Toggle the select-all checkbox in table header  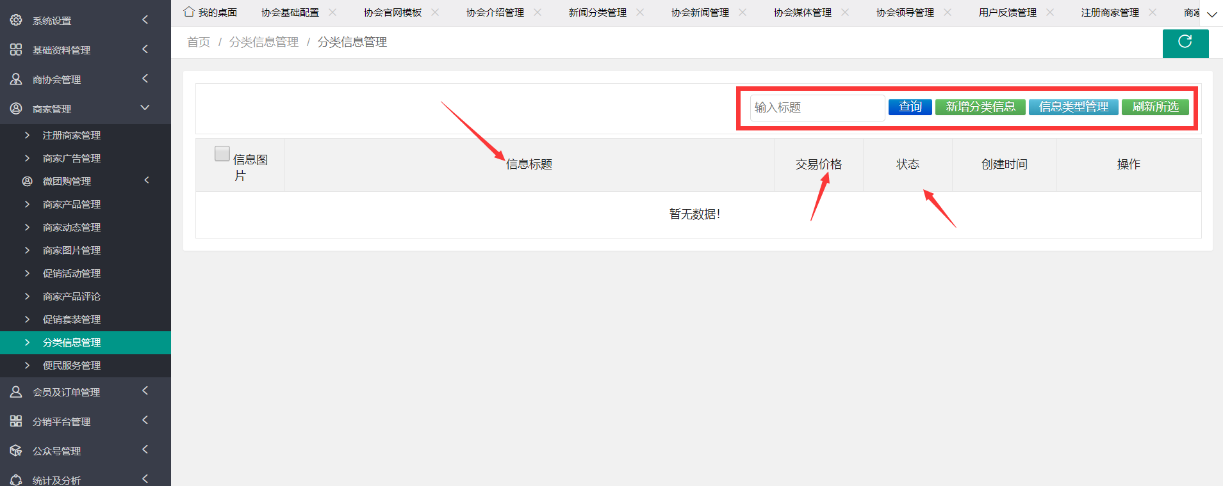pos(222,153)
